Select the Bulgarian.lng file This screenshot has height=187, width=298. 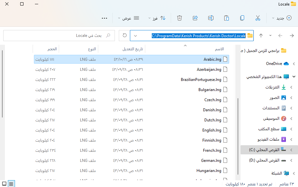coord(131,89)
